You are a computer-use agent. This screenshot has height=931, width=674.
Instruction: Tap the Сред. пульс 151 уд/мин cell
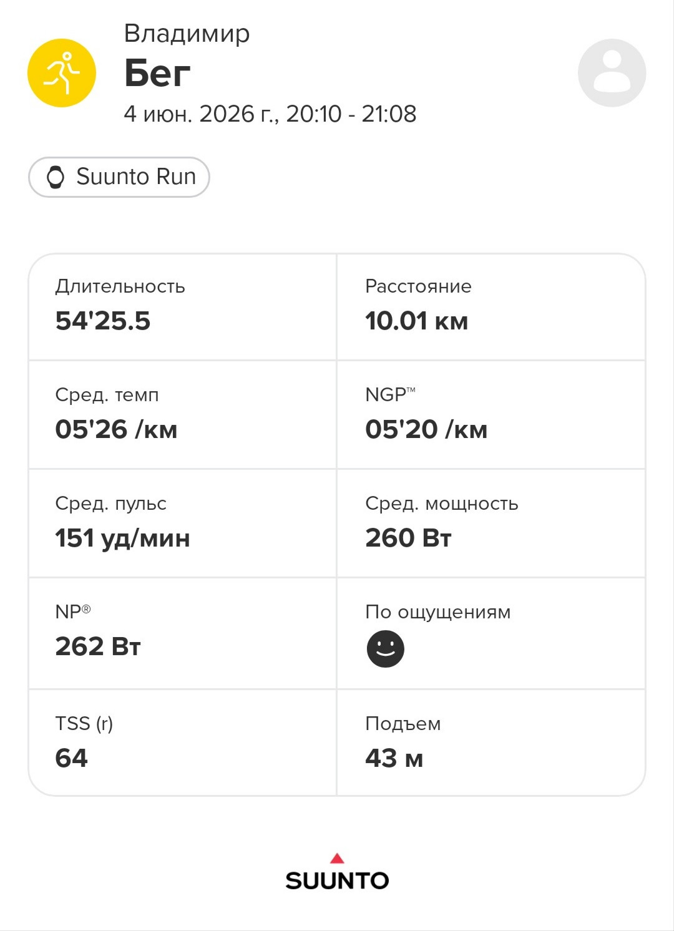(x=182, y=524)
